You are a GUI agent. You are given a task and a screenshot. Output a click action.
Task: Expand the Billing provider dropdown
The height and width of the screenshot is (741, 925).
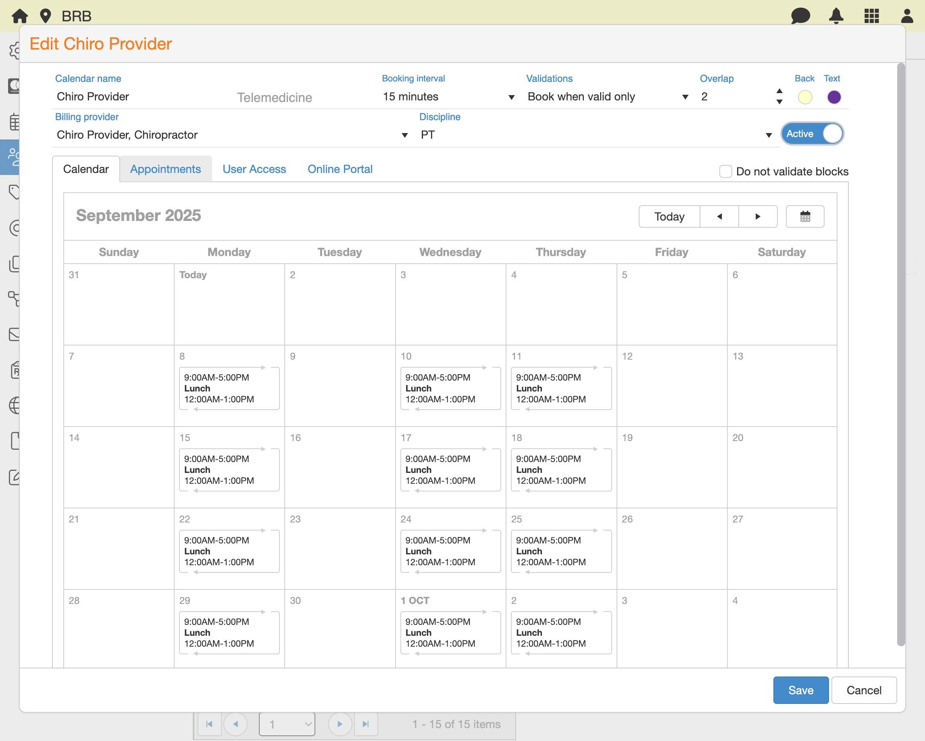pyautogui.click(x=404, y=135)
